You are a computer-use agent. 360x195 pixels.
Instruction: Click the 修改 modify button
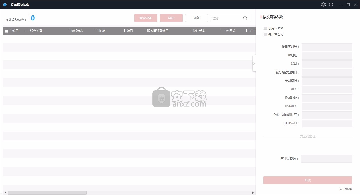click(308, 180)
